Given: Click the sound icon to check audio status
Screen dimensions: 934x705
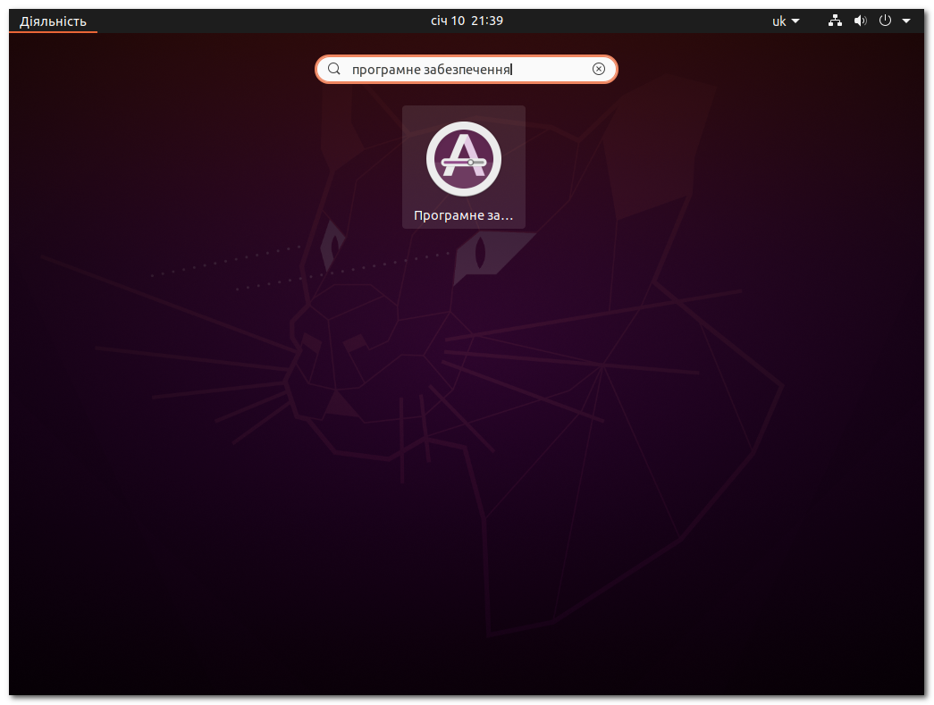Looking at the screenshot, I should click(860, 20).
